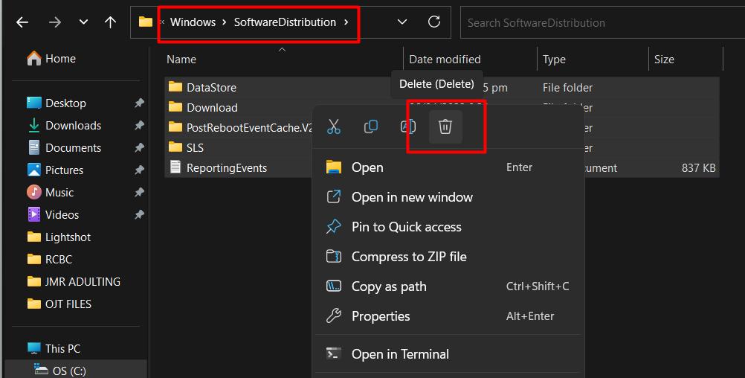Click the DataStore folder icon
745x378 pixels.
[x=175, y=86]
